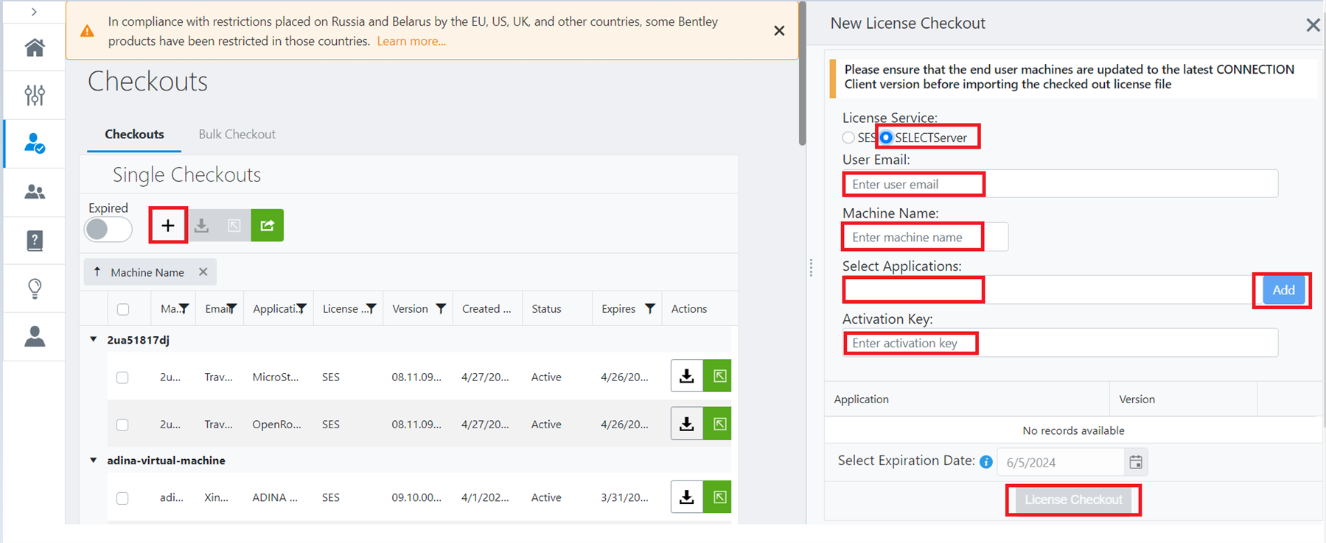Viewport: 1326px width, 543px height.
Task: Download the OpenRoads checkout license file
Action: 686,424
